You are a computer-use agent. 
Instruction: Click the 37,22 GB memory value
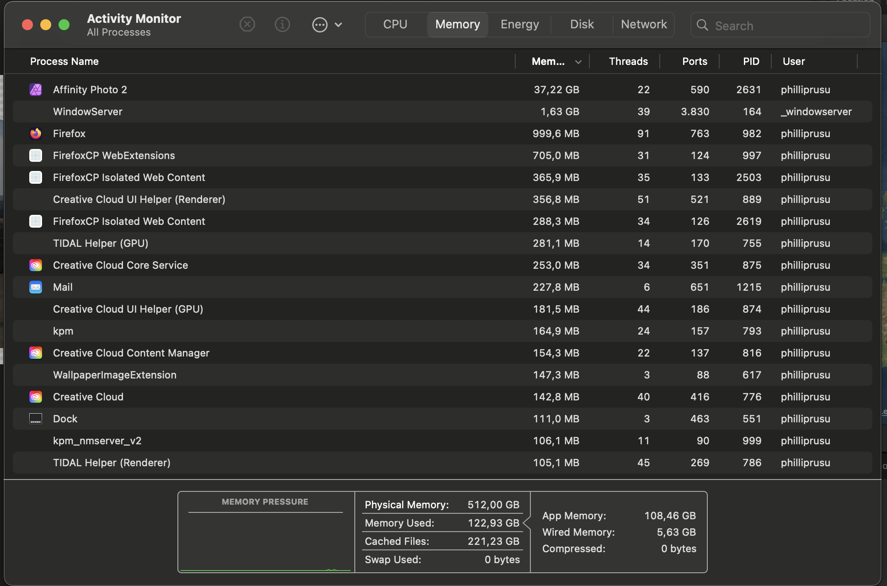point(556,90)
